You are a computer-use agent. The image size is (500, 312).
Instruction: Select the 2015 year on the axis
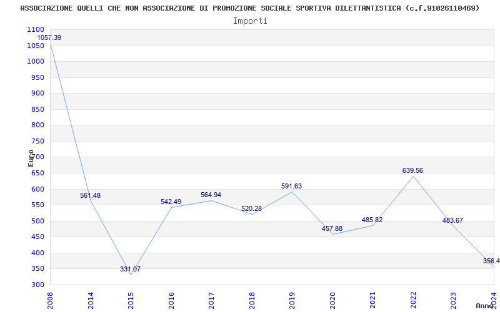(131, 301)
